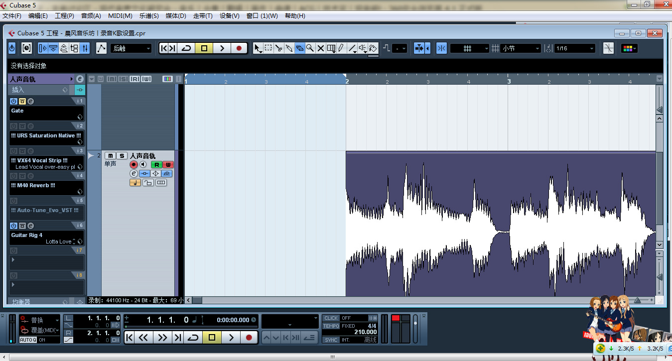Select the M40 Reverb insert slot
The height and width of the screenshot is (361, 672).
pos(47,188)
